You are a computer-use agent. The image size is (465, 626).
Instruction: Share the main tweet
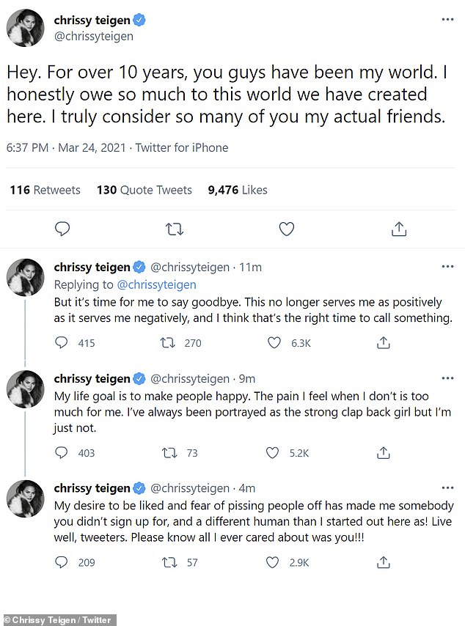point(399,229)
